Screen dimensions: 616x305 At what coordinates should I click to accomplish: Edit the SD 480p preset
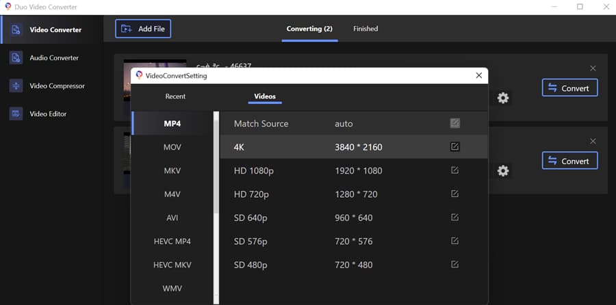coord(454,265)
